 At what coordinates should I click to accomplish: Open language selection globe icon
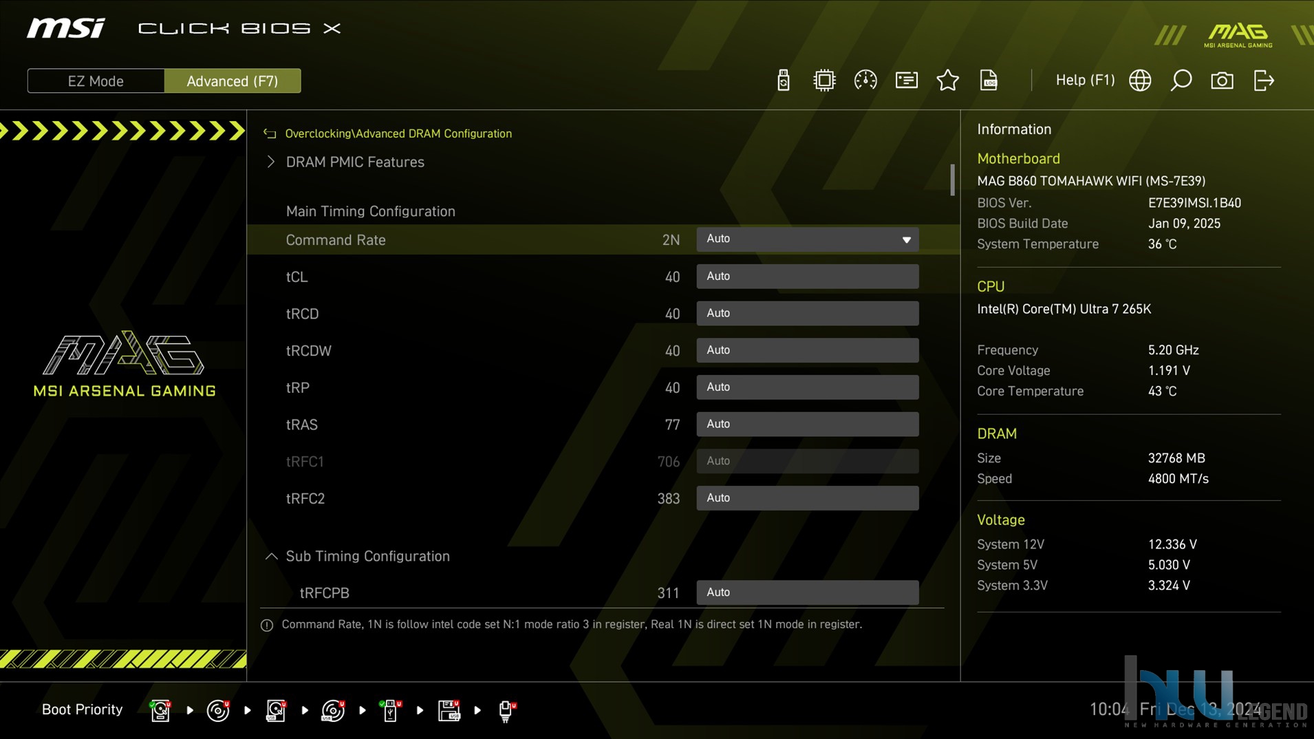click(1140, 81)
